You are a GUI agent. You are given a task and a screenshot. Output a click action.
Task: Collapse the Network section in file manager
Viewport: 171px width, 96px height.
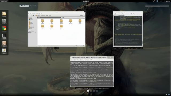pos(36,33)
